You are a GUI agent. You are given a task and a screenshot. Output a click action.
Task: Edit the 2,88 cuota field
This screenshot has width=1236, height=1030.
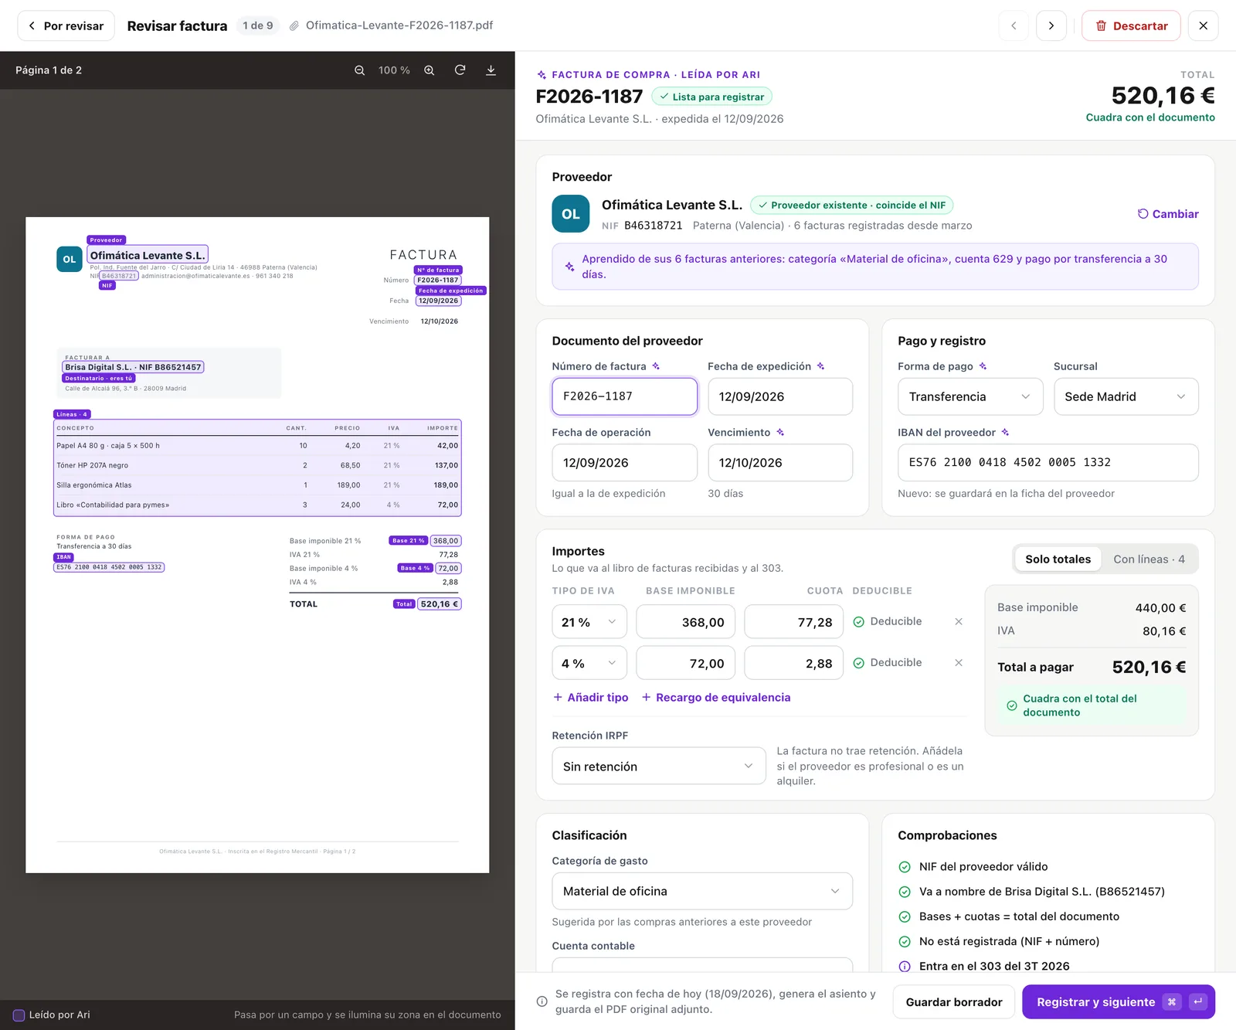click(795, 664)
